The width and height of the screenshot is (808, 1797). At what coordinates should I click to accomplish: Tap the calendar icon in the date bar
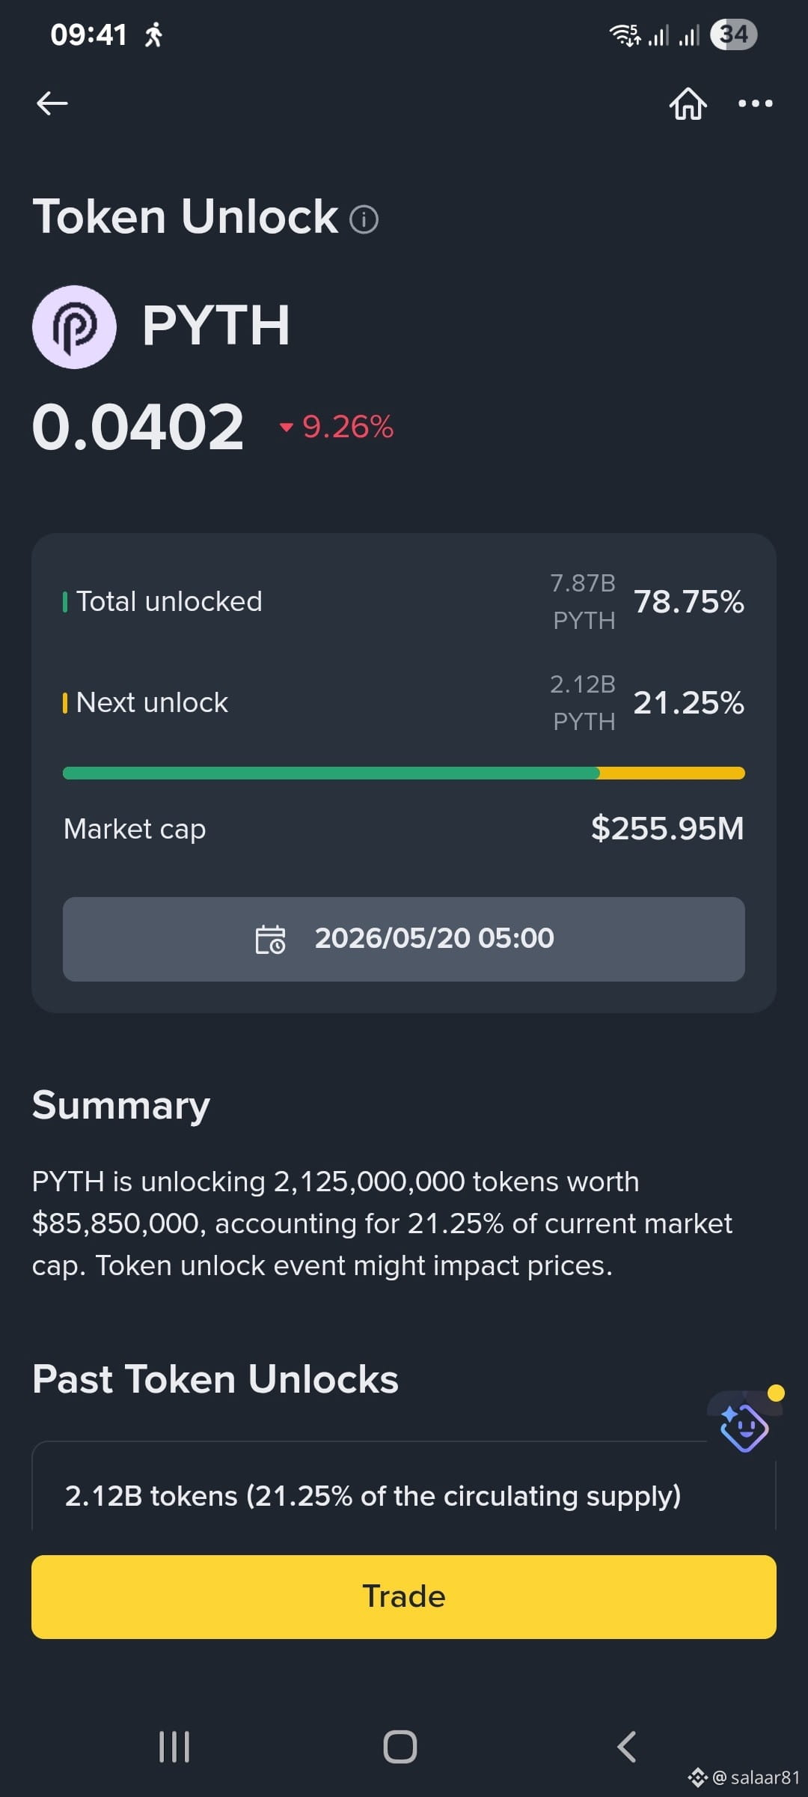click(x=270, y=939)
